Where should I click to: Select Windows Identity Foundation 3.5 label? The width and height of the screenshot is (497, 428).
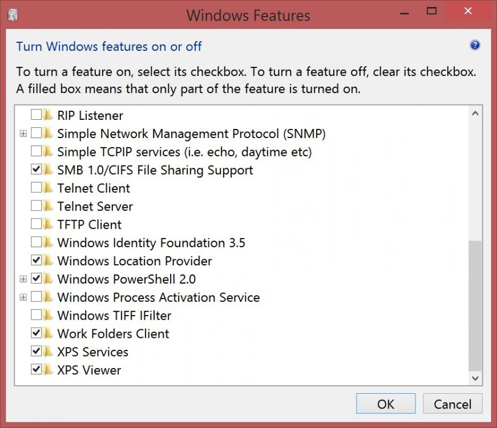(151, 243)
